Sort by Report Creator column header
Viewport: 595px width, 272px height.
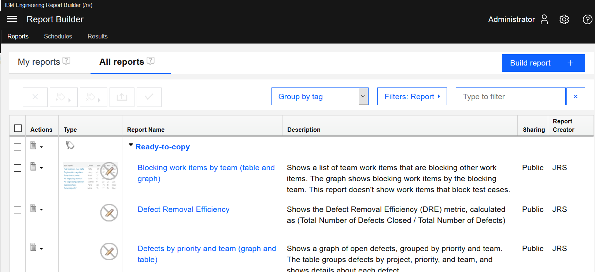click(x=563, y=125)
